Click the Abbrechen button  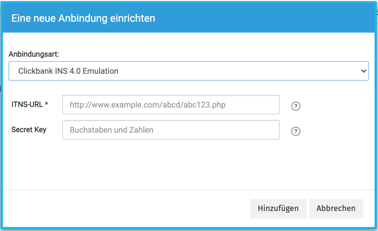point(336,209)
